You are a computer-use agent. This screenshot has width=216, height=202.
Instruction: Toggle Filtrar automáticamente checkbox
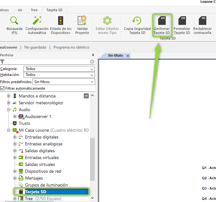[x=3, y=88]
